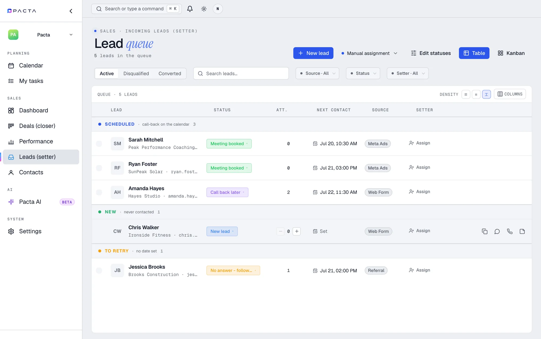Assign a setter to Ryan Foster
The height and width of the screenshot is (339, 541).
tap(420, 167)
